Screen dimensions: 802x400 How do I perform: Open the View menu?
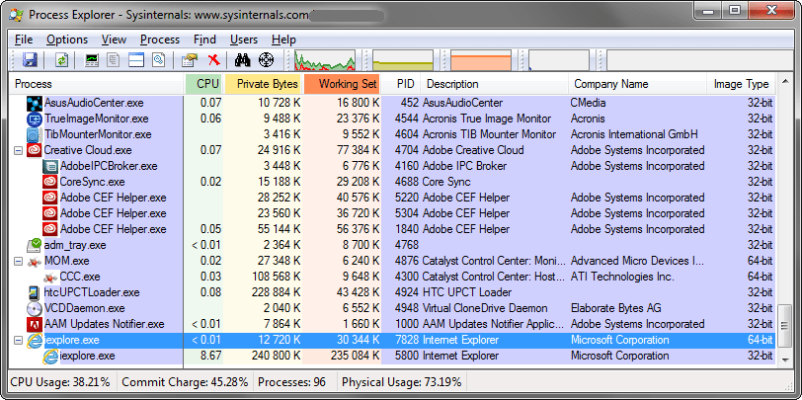[x=114, y=40]
